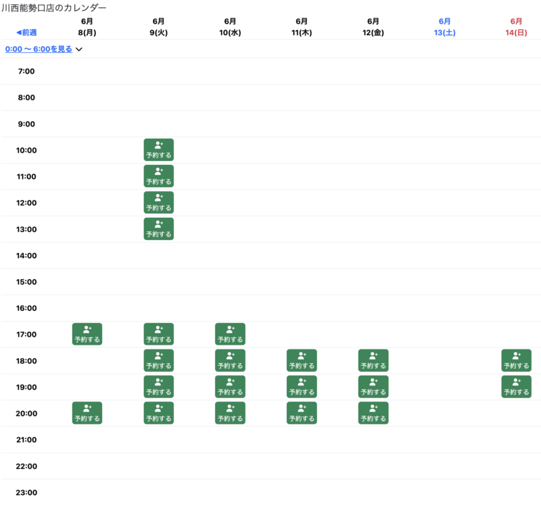
Task: Click the 6月 9(火) column header
Action: click(x=159, y=27)
